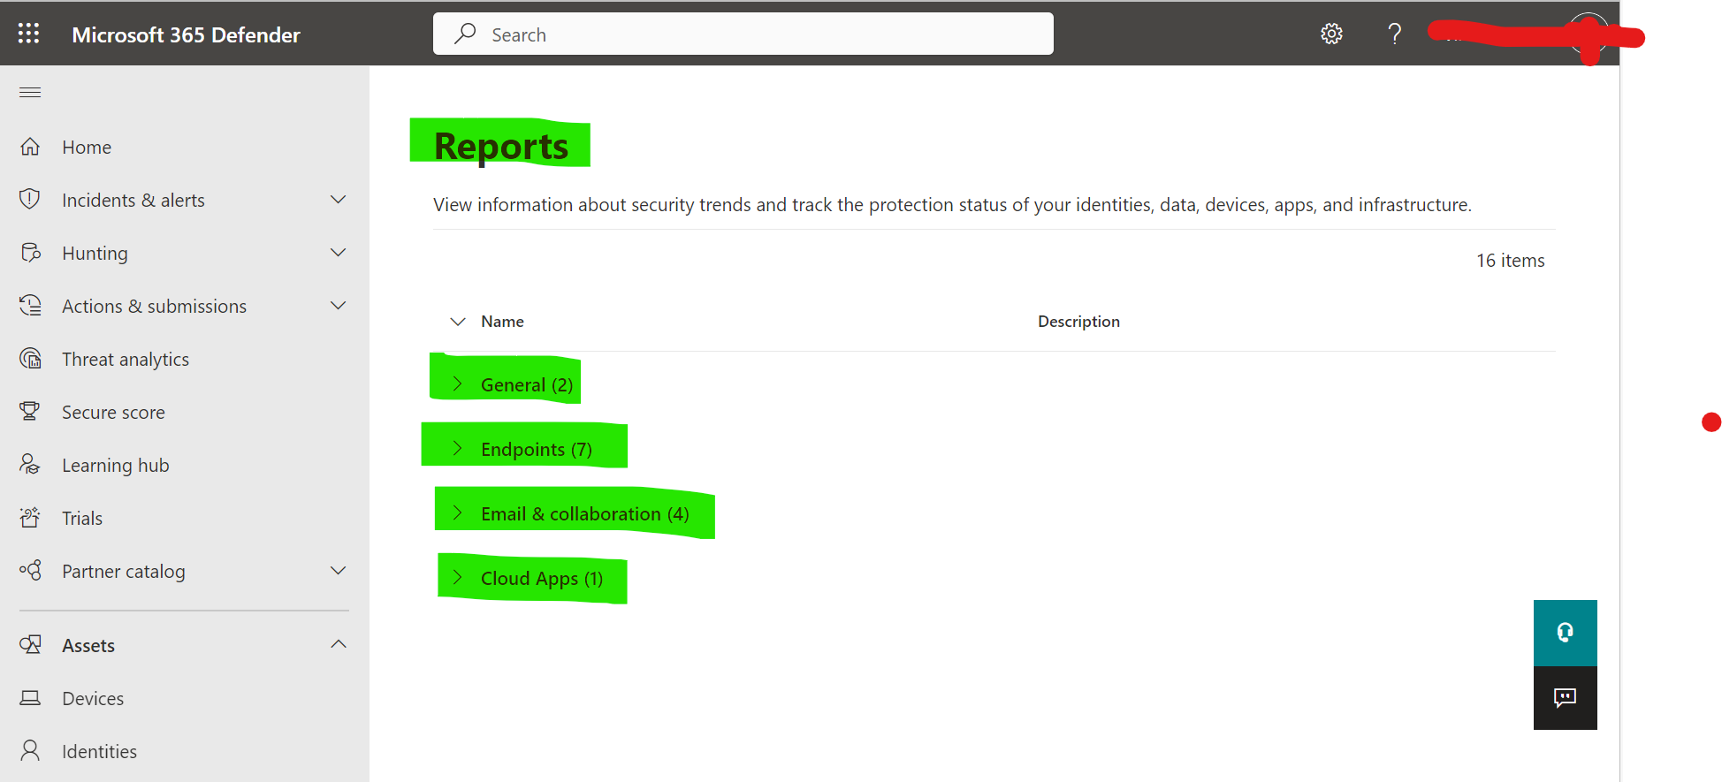Click in the Search input field

click(743, 34)
